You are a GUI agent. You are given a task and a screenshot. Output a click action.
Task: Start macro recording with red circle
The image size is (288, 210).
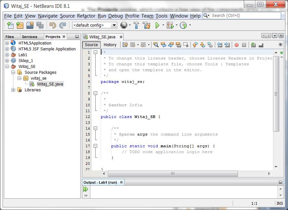(x=237, y=45)
